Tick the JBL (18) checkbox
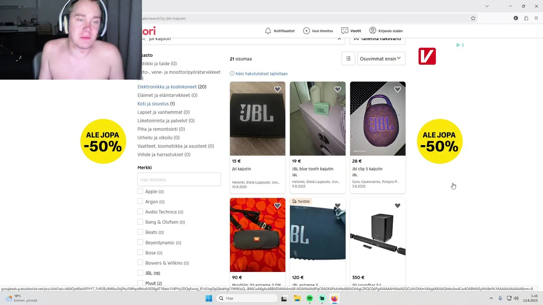543x305 pixels. click(x=140, y=273)
